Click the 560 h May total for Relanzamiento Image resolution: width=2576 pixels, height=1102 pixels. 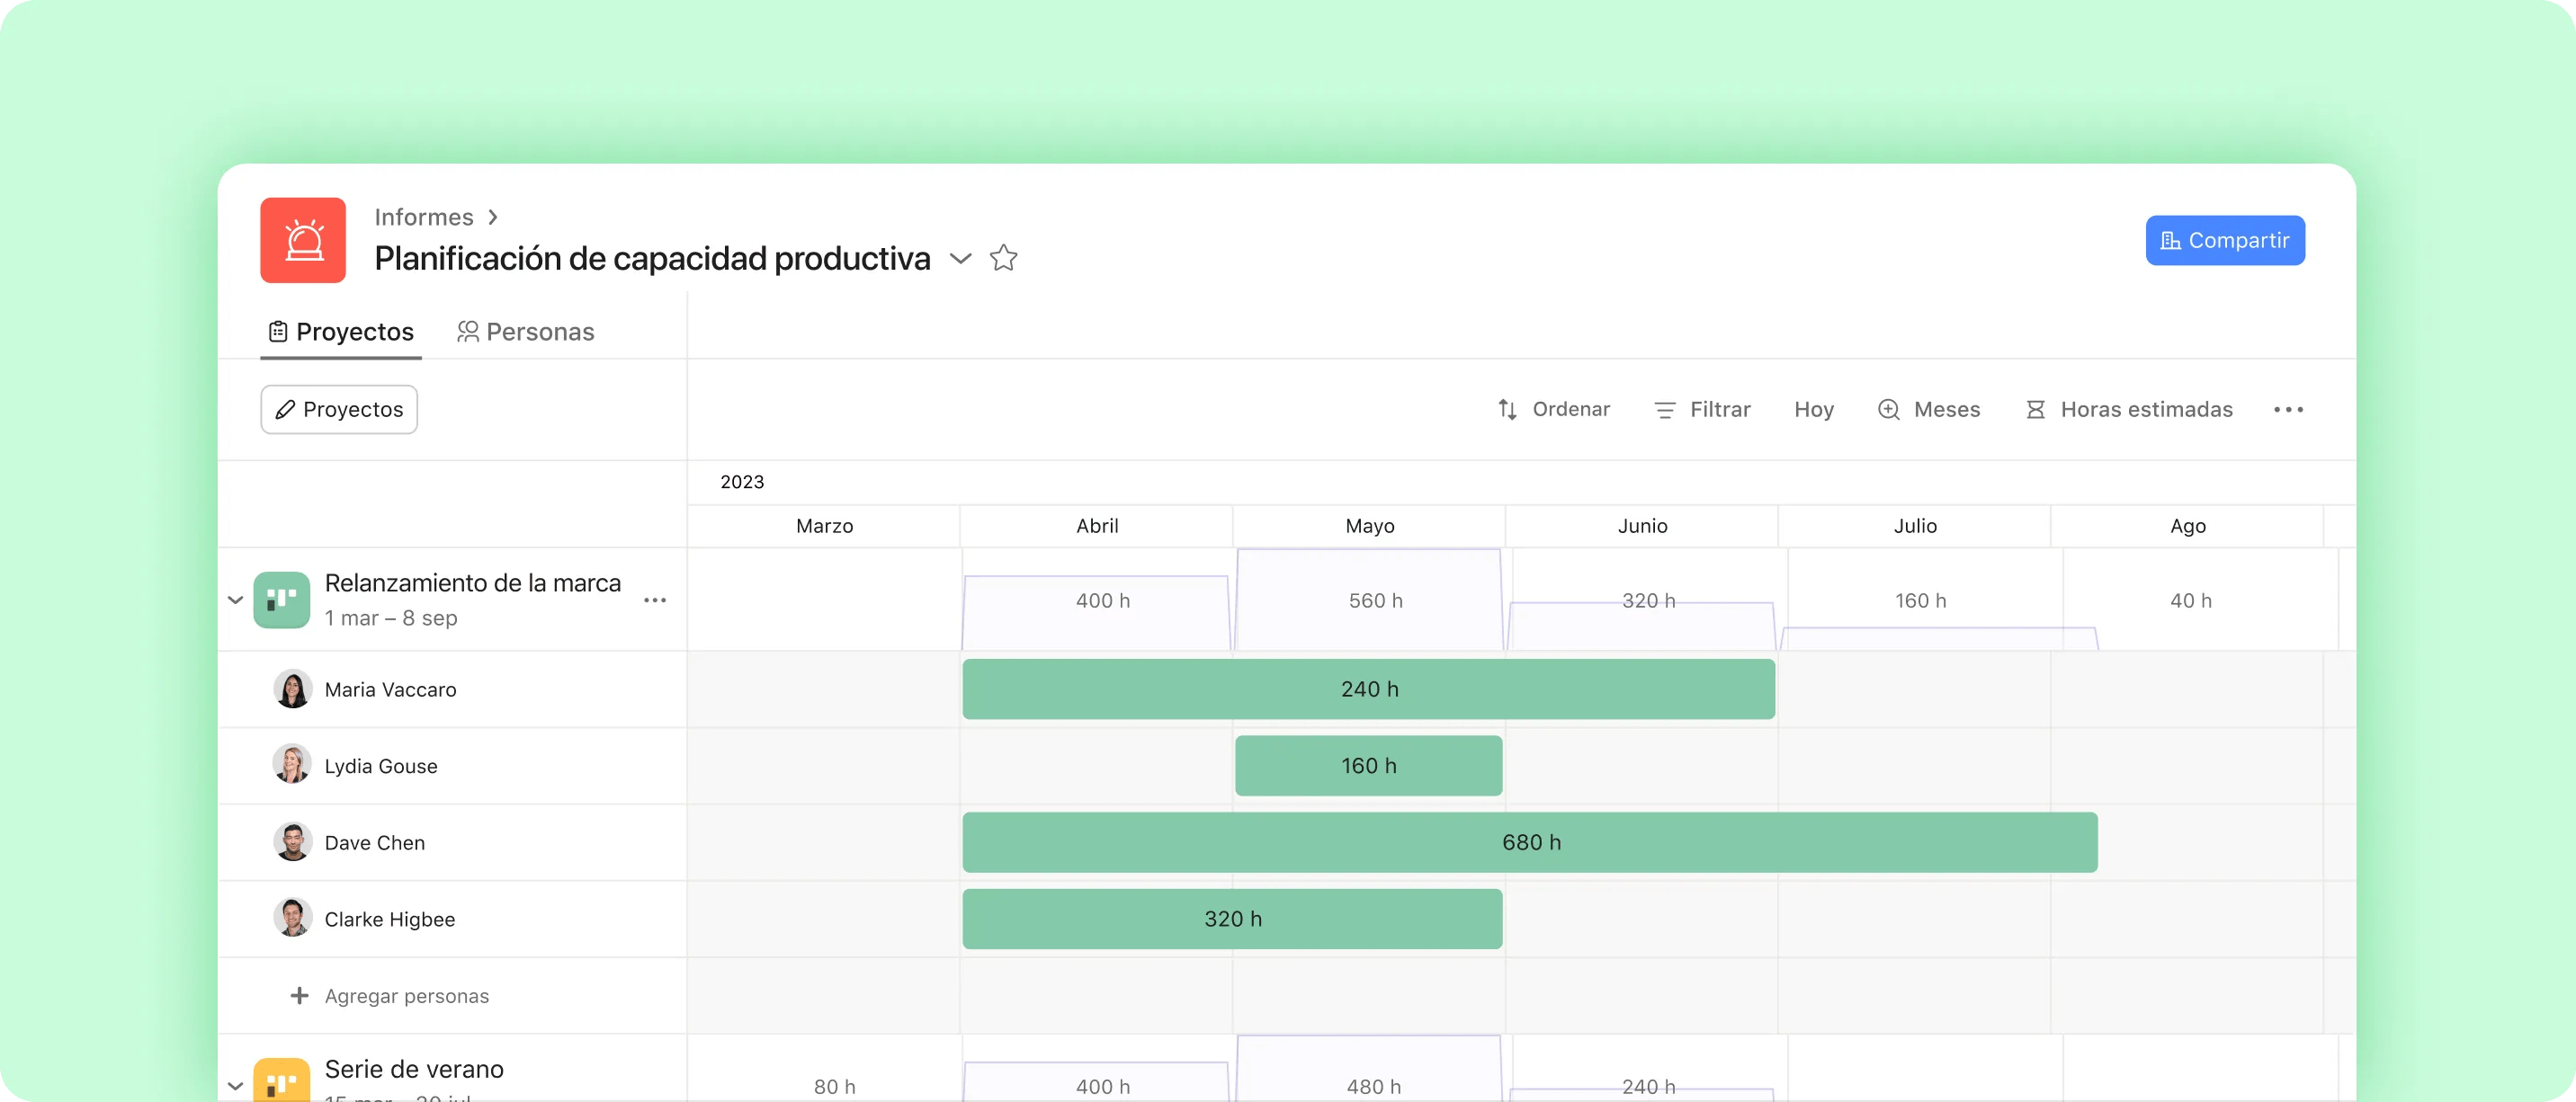click(1376, 600)
